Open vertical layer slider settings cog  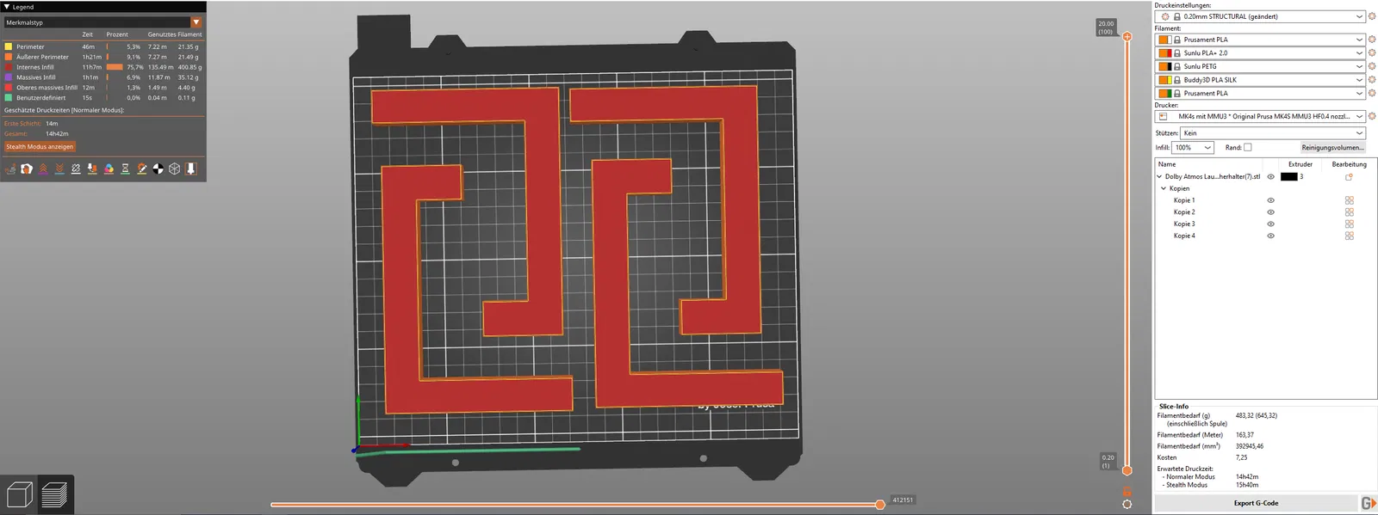pos(1127,504)
